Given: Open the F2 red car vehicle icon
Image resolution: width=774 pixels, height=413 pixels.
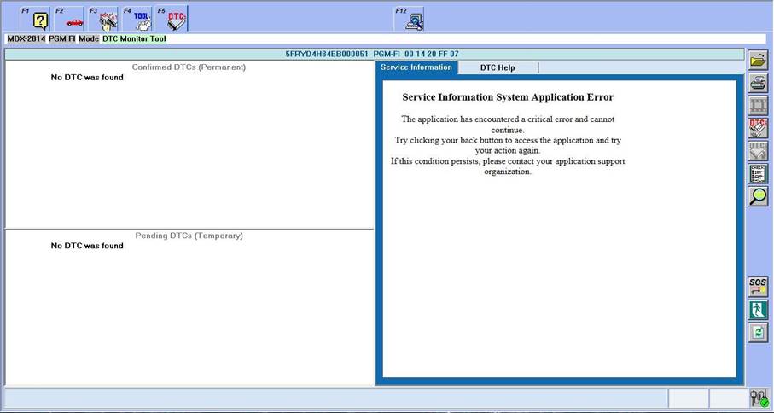Looking at the screenshot, I should 73,20.
